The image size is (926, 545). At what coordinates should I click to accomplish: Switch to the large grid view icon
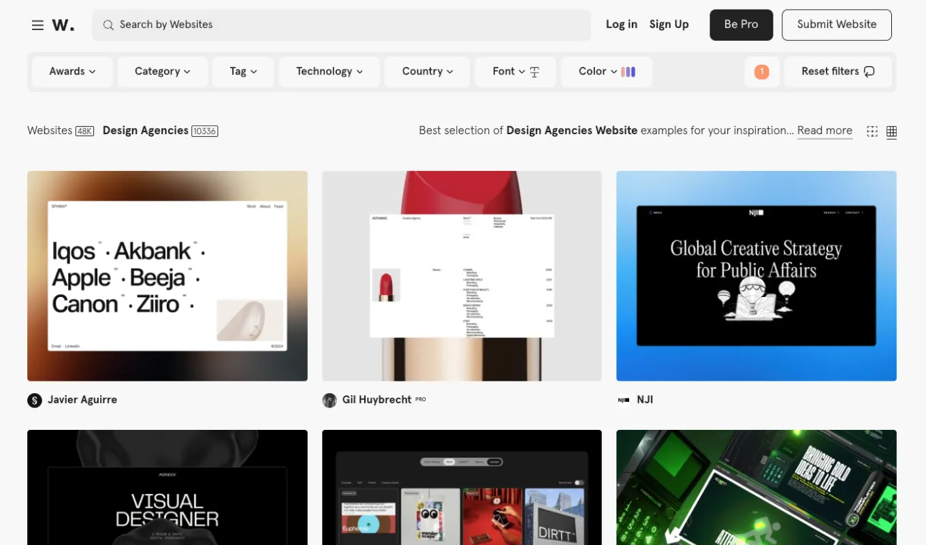pyautogui.click(x=891, y=131)
